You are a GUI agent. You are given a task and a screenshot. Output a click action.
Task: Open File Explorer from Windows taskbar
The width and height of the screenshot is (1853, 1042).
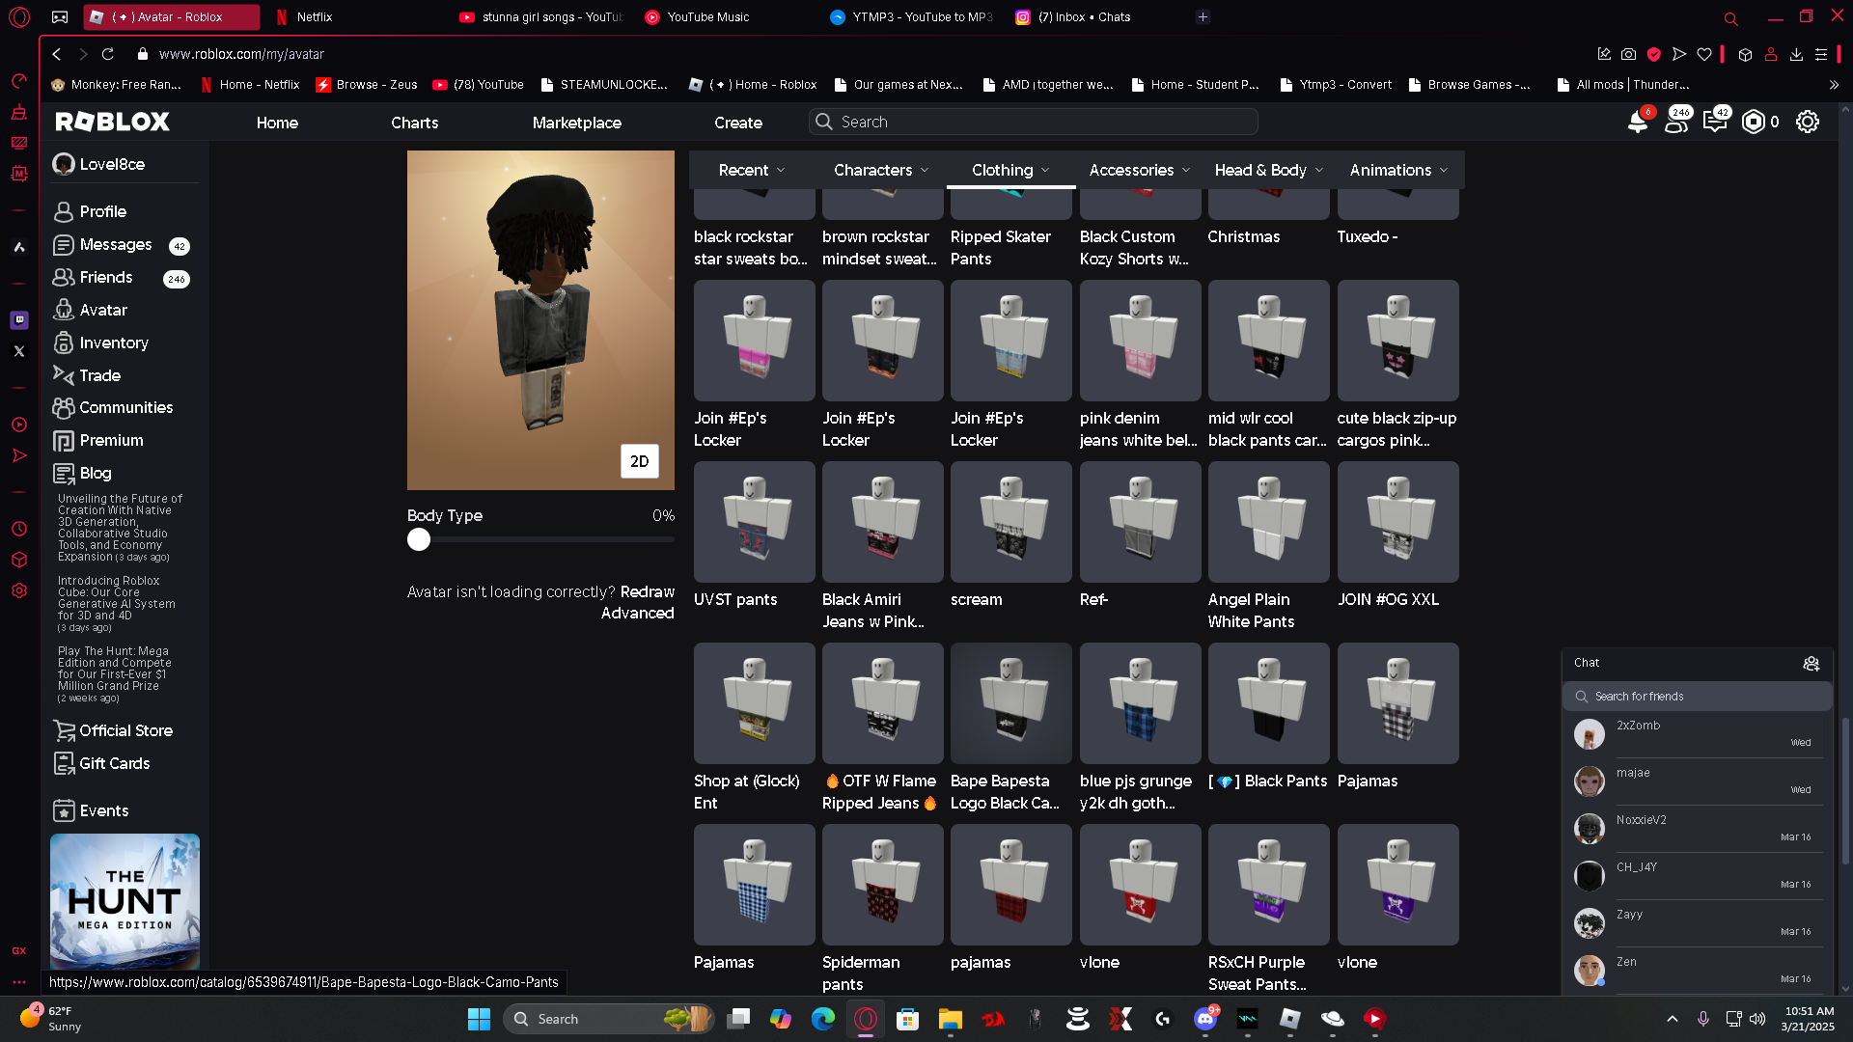950,1019
